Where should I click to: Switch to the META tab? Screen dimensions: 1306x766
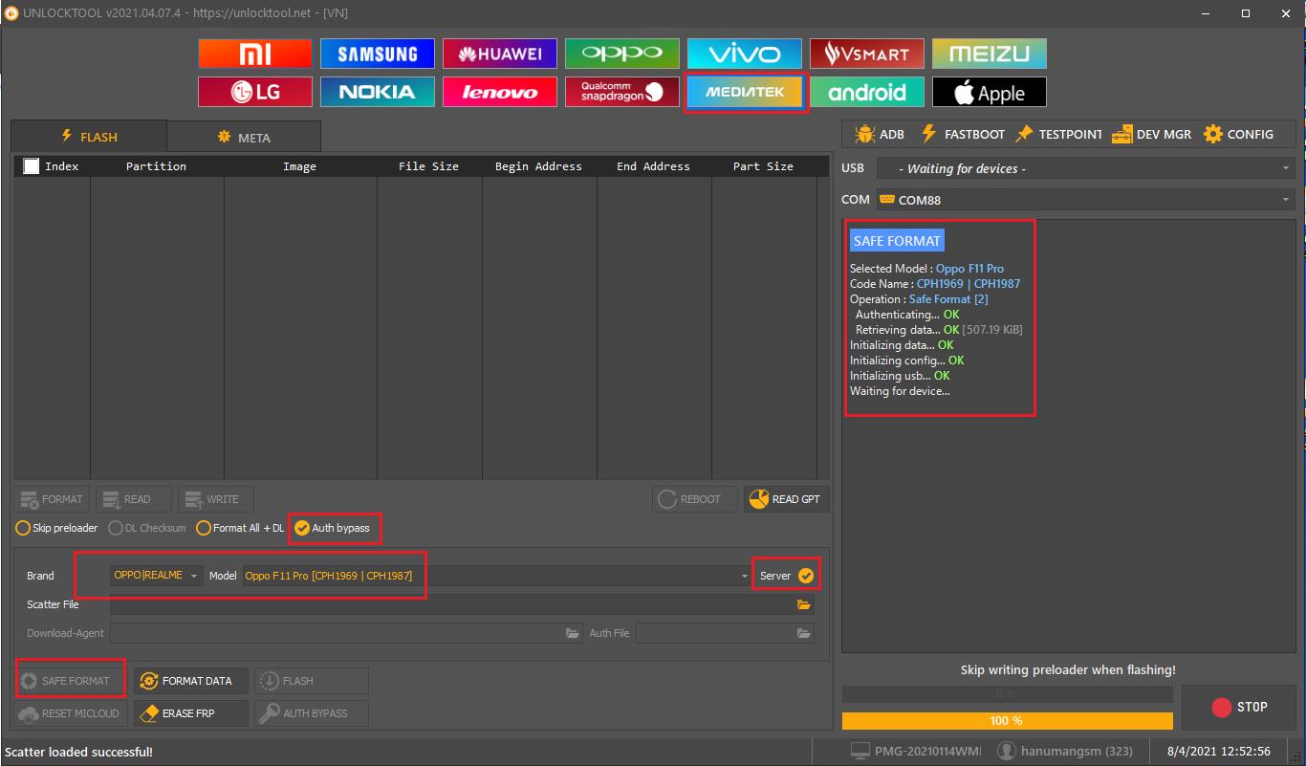click(244, 138)
